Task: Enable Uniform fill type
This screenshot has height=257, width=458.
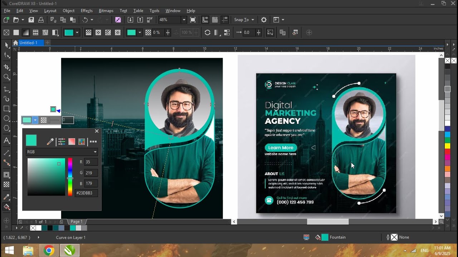Action: coord(16,32)
